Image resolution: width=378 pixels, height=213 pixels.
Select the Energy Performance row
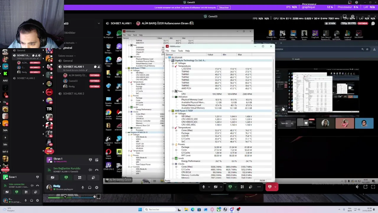(219, 161)
